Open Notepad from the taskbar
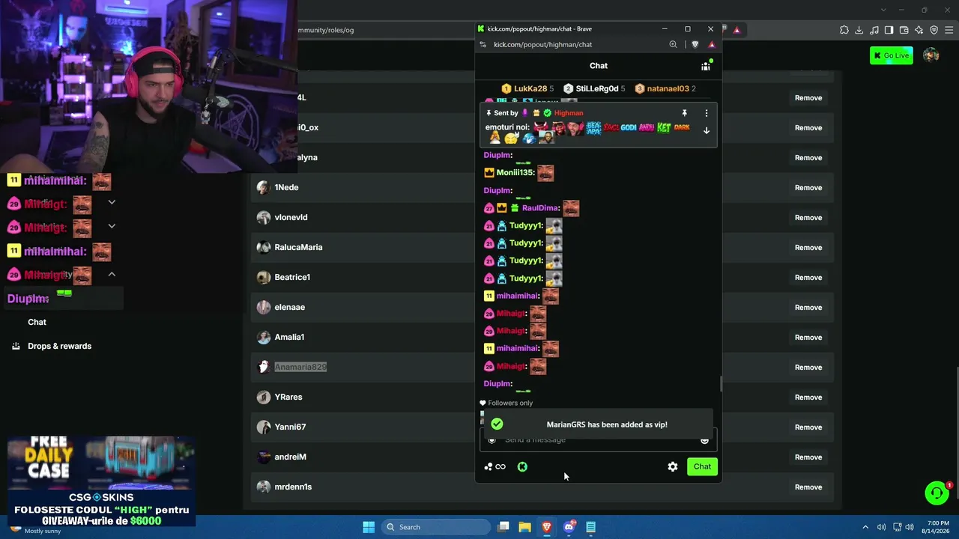 click(x=590, y=527)
